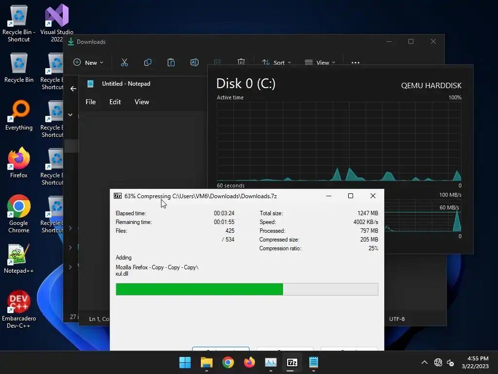This screenshot has width=498, height=374.
Task: Click 7z icon in compression dialog title
Action: point(118,196)
